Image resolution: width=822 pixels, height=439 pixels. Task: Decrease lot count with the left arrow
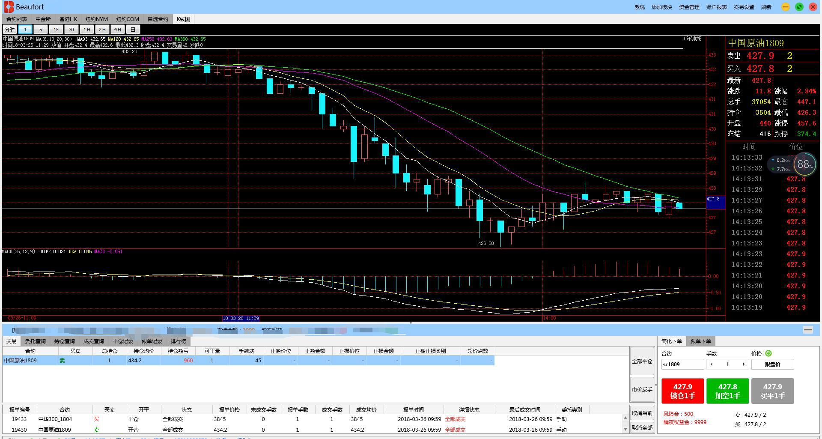[712, 364]
